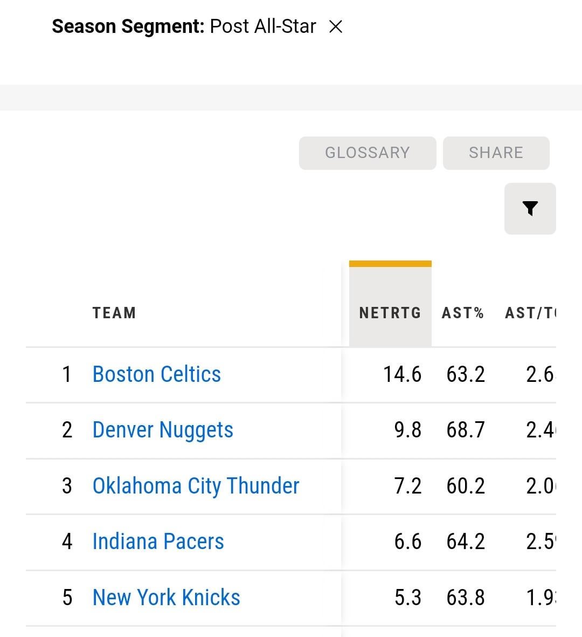Open Indiana Pacers team link
The height and width of the screenshot is (637, 582).
158,542
